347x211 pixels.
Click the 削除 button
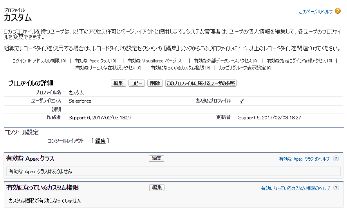(155, 83)
